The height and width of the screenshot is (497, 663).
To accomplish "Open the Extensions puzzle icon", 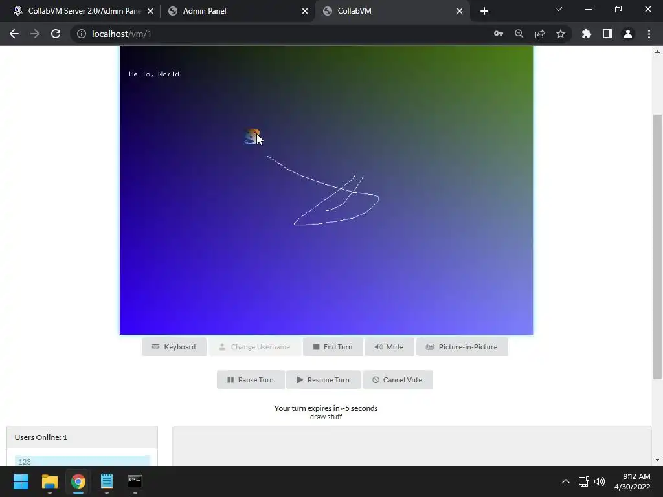I will (x=587, y=34).
